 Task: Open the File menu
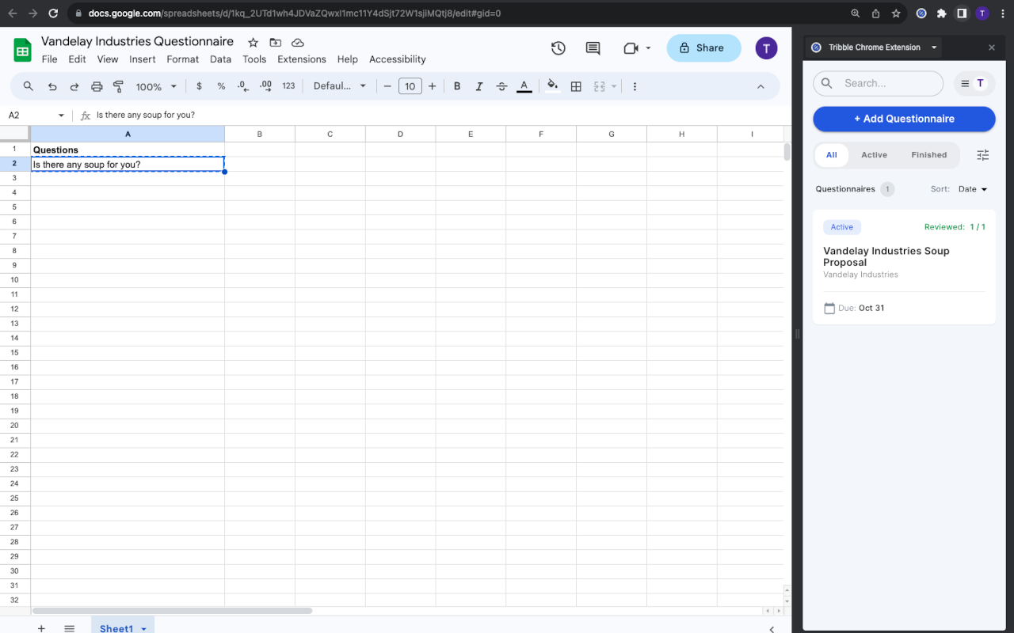click(49, 59)
